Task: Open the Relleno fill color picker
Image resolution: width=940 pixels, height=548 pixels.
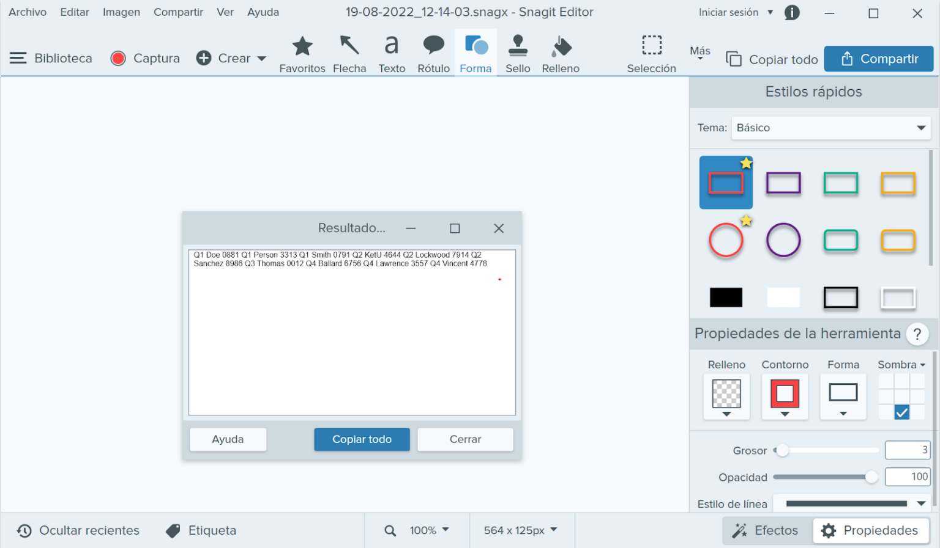Action: coord(726,396)
